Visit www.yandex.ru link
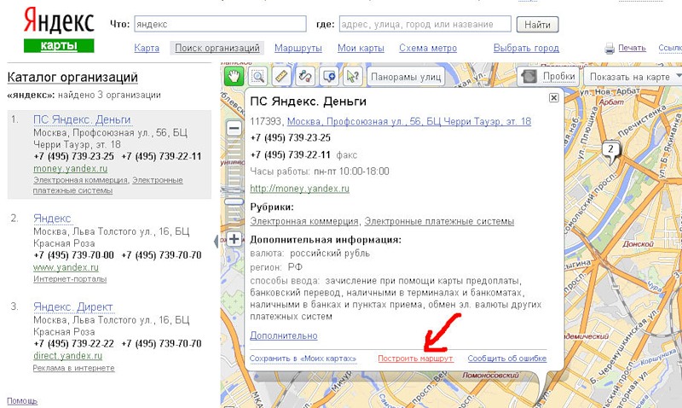 (x=66, y=267)
